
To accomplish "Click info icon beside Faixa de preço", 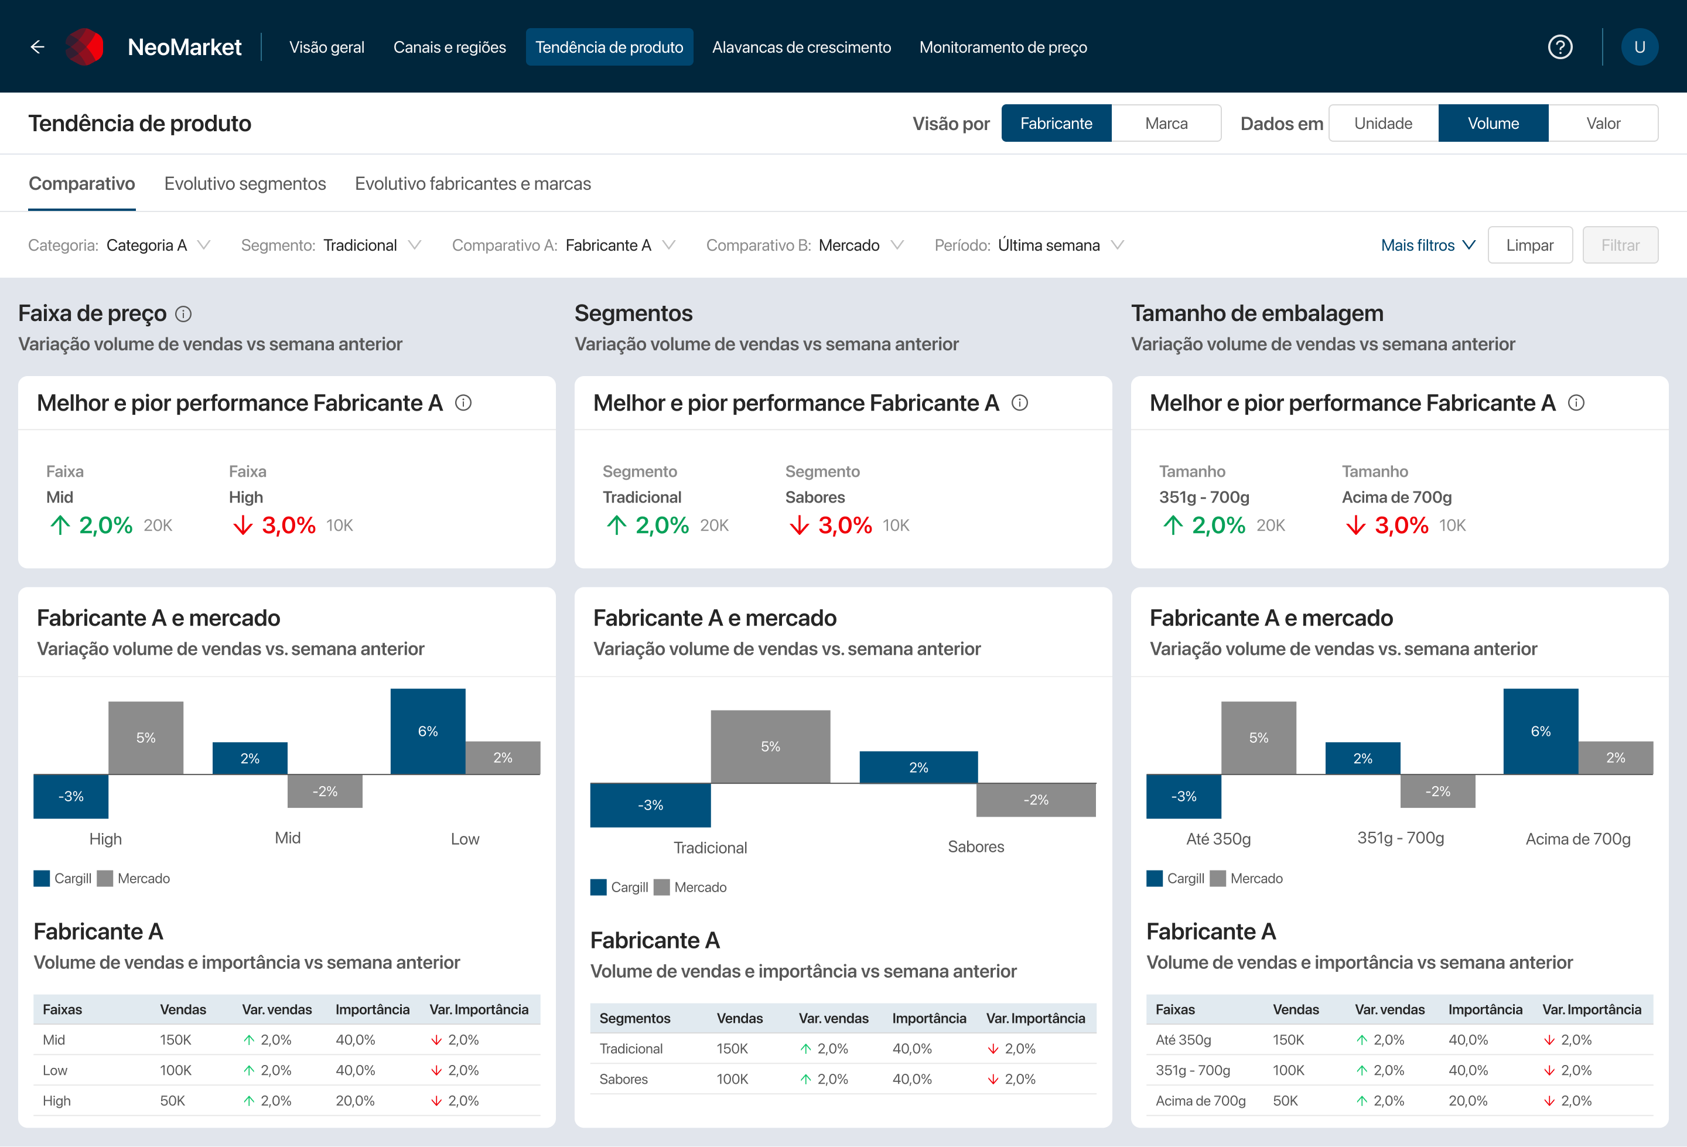I will (184, 313).
